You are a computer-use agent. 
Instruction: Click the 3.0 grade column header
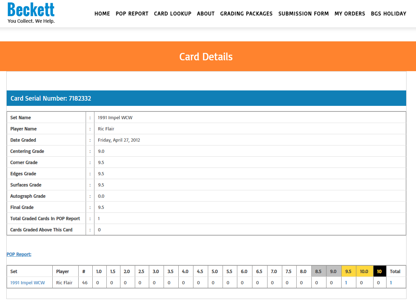coord(156,271)
